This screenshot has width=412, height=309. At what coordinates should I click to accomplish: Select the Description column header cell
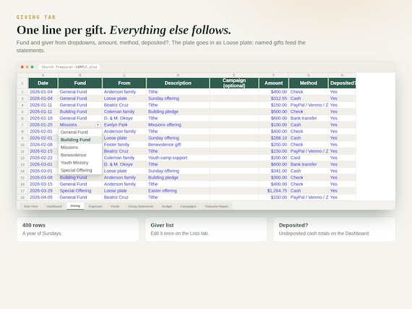pyautogui.click(x=178, y=83)
